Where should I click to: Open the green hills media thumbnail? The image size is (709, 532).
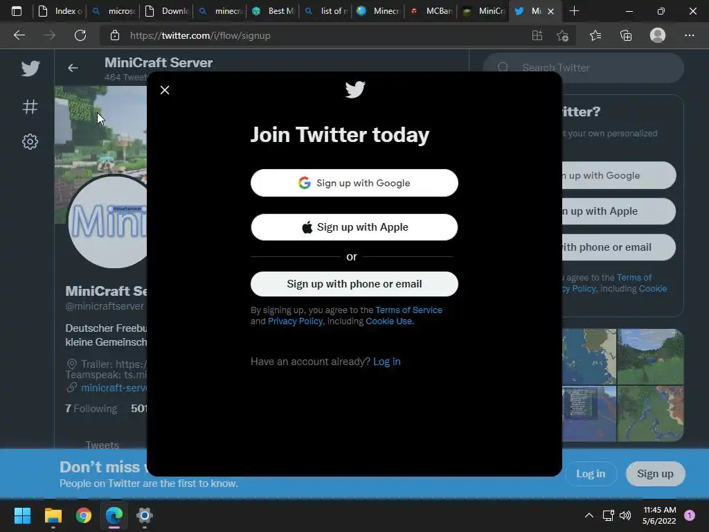650,357
